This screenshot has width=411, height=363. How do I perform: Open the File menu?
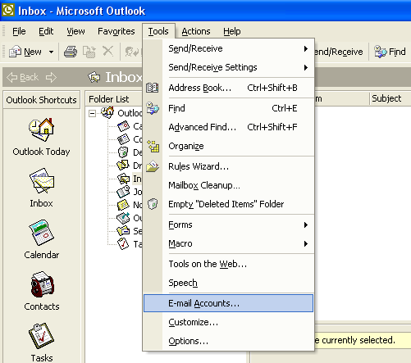19,31
